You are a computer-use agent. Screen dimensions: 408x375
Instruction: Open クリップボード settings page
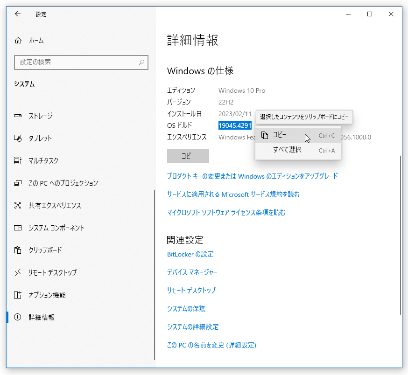[81, 250]
